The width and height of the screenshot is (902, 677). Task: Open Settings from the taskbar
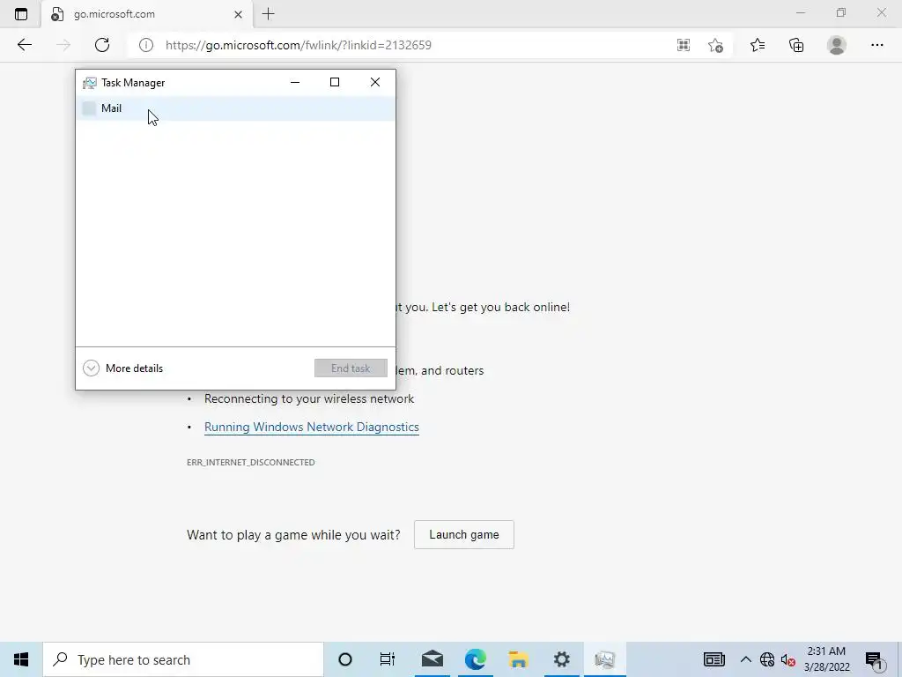(x=561, y=659)
